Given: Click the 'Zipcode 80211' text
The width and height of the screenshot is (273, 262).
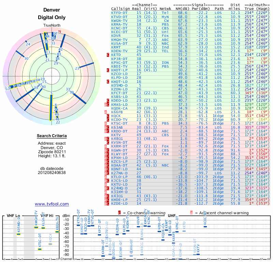Looking at the screenshot, I should [52, 151].
